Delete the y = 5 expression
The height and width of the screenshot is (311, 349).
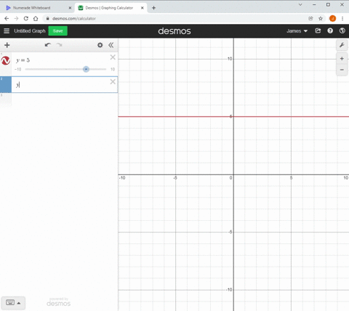113,57
